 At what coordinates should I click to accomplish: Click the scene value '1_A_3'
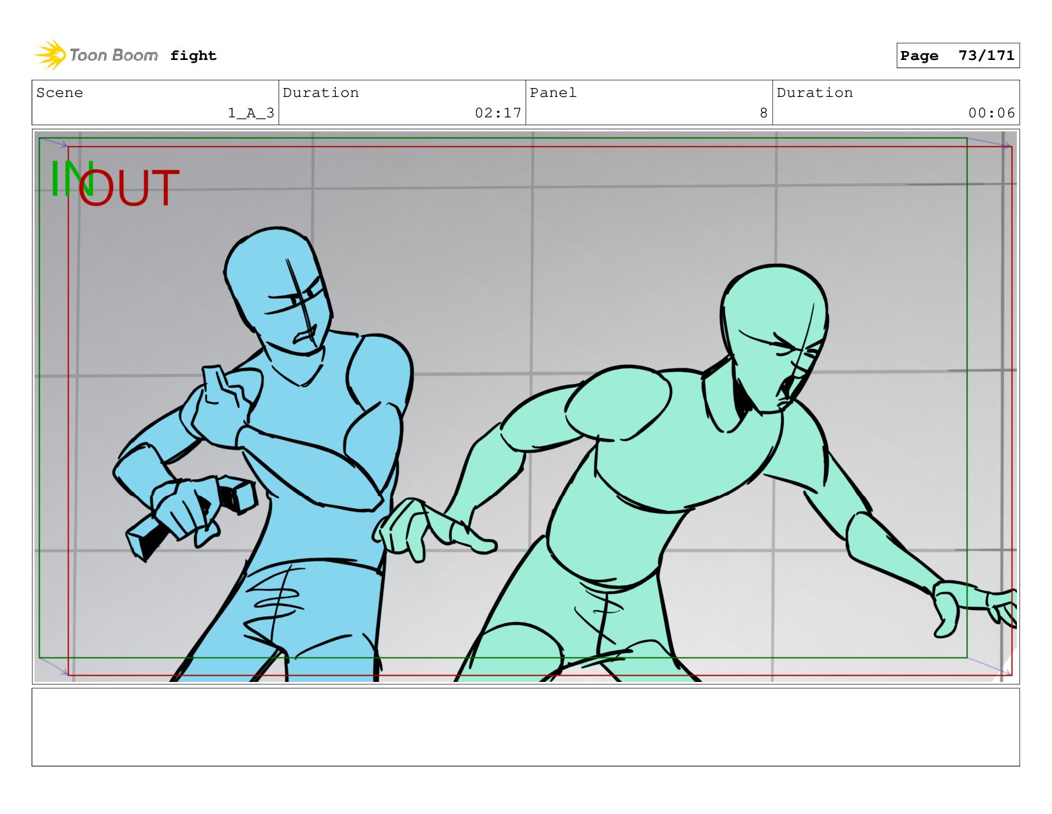coord(251,113)
